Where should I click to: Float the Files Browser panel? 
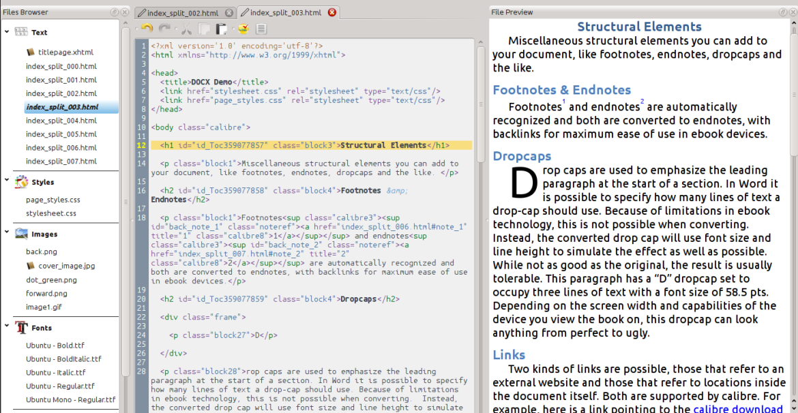point(115,12)
